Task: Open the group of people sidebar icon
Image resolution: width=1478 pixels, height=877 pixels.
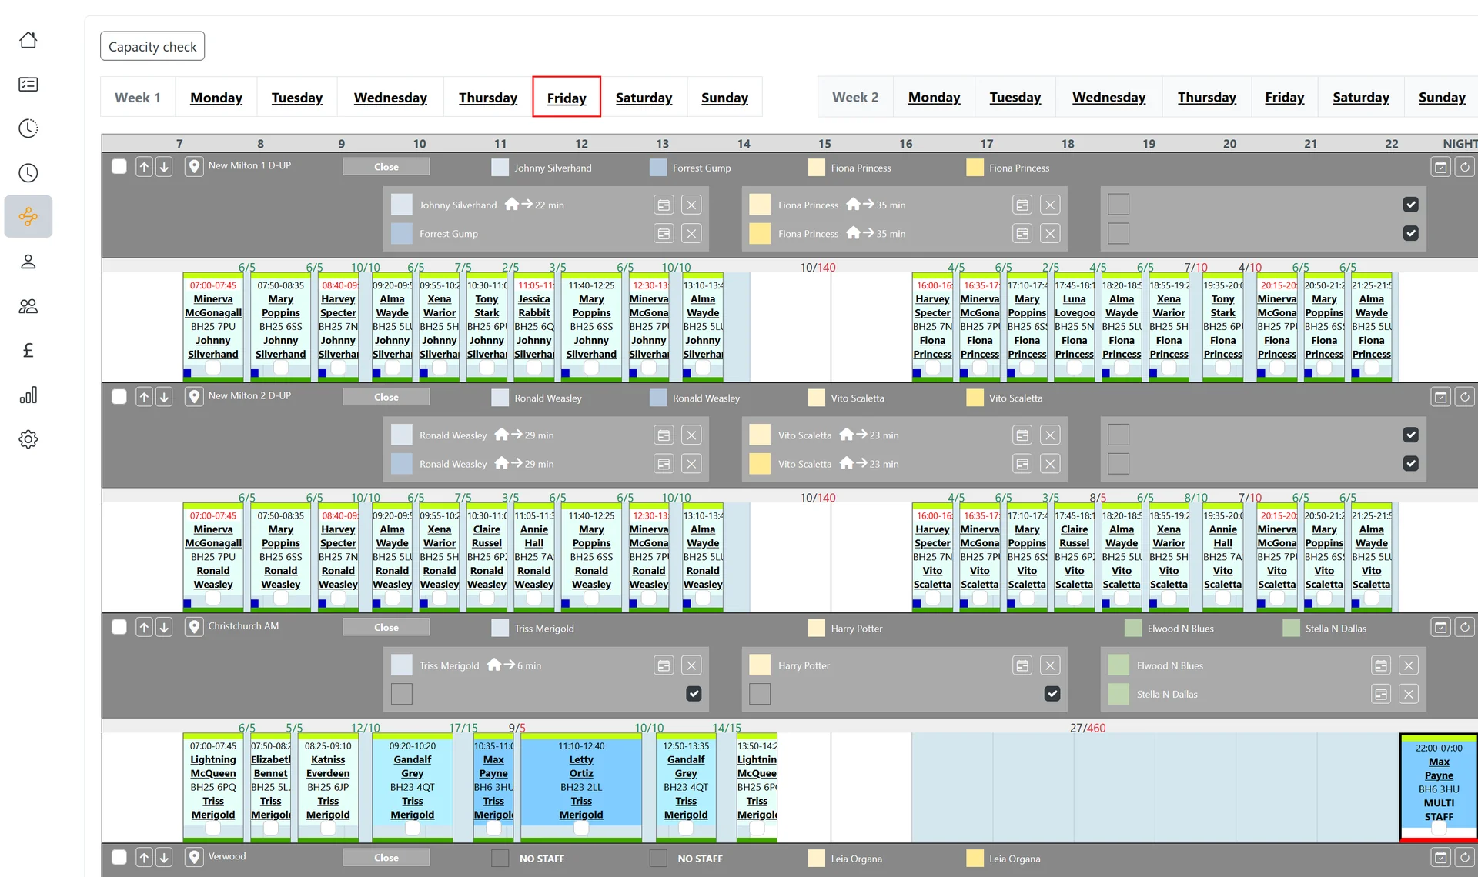Action: (28, 306)
